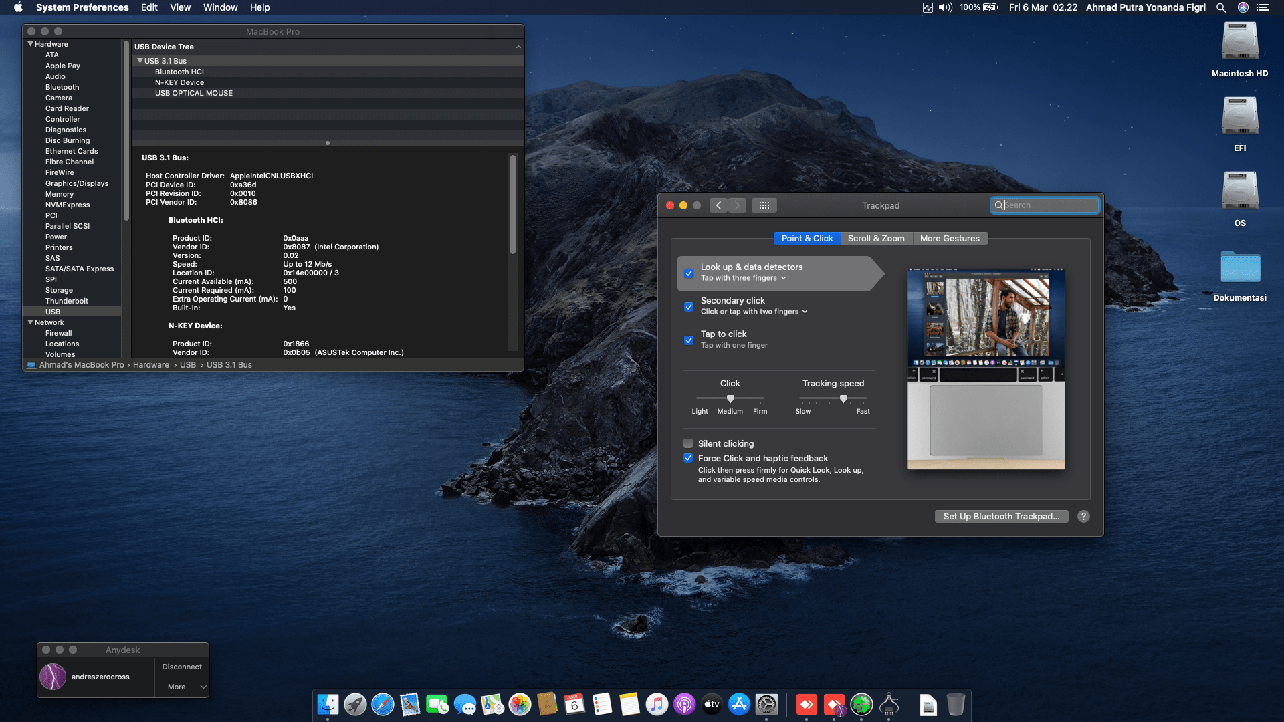Disable Look up & data detectors
This screenshot has height=722, width=1284.
tap(689, 273)
